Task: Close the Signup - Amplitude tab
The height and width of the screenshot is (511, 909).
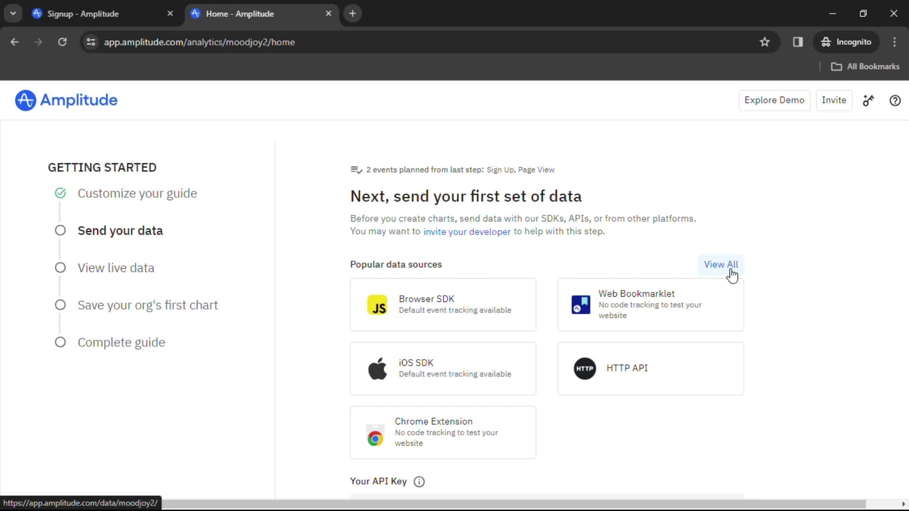Action: click(170, 14)
